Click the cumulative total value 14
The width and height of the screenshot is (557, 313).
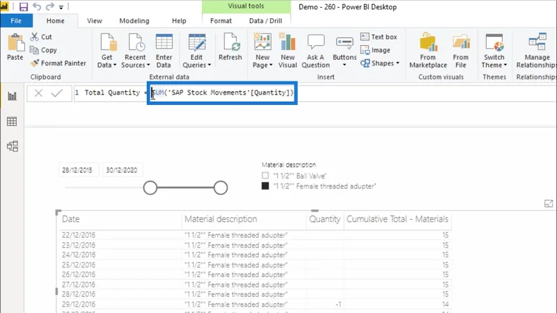pyautogui.click(x=445, y=304)
